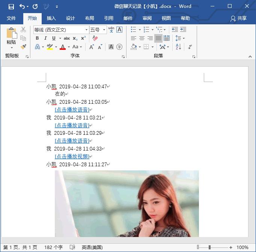Expand the font color dropdown arrow
This screenshot has width=256, height=252.
69,47
